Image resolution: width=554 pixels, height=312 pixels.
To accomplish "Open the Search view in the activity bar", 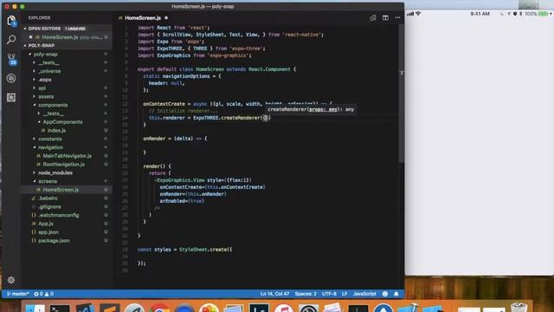I will [11, 39].
